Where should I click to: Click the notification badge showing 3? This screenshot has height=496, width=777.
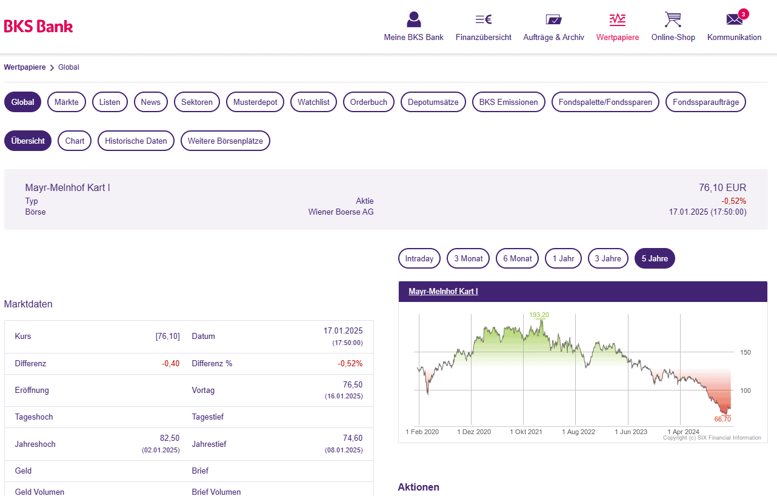click(x=744, y=13)
